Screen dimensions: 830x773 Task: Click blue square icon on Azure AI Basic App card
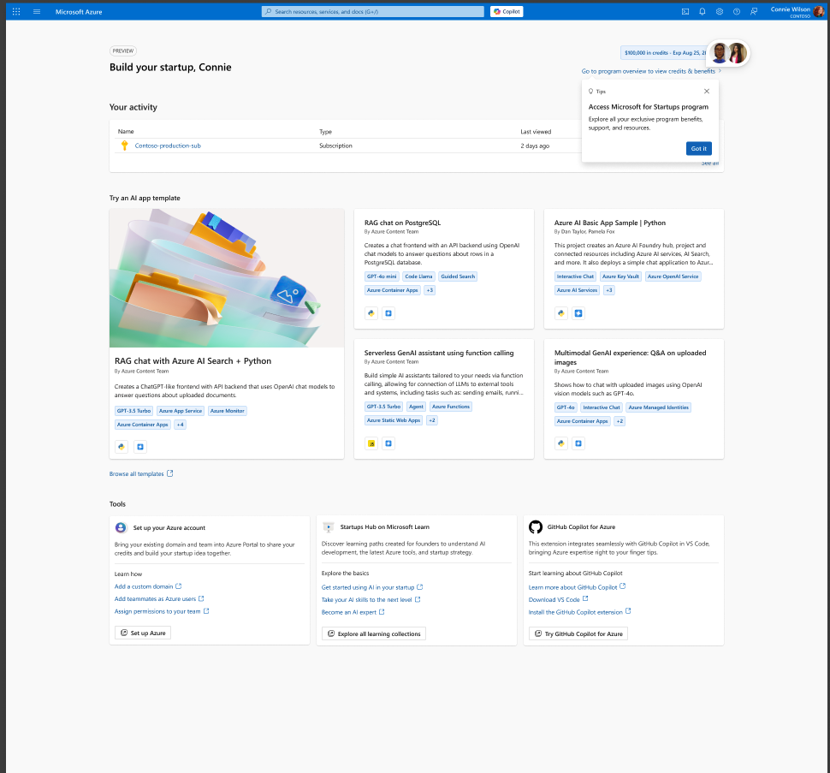pyautogui.click(x=578, y=313)
